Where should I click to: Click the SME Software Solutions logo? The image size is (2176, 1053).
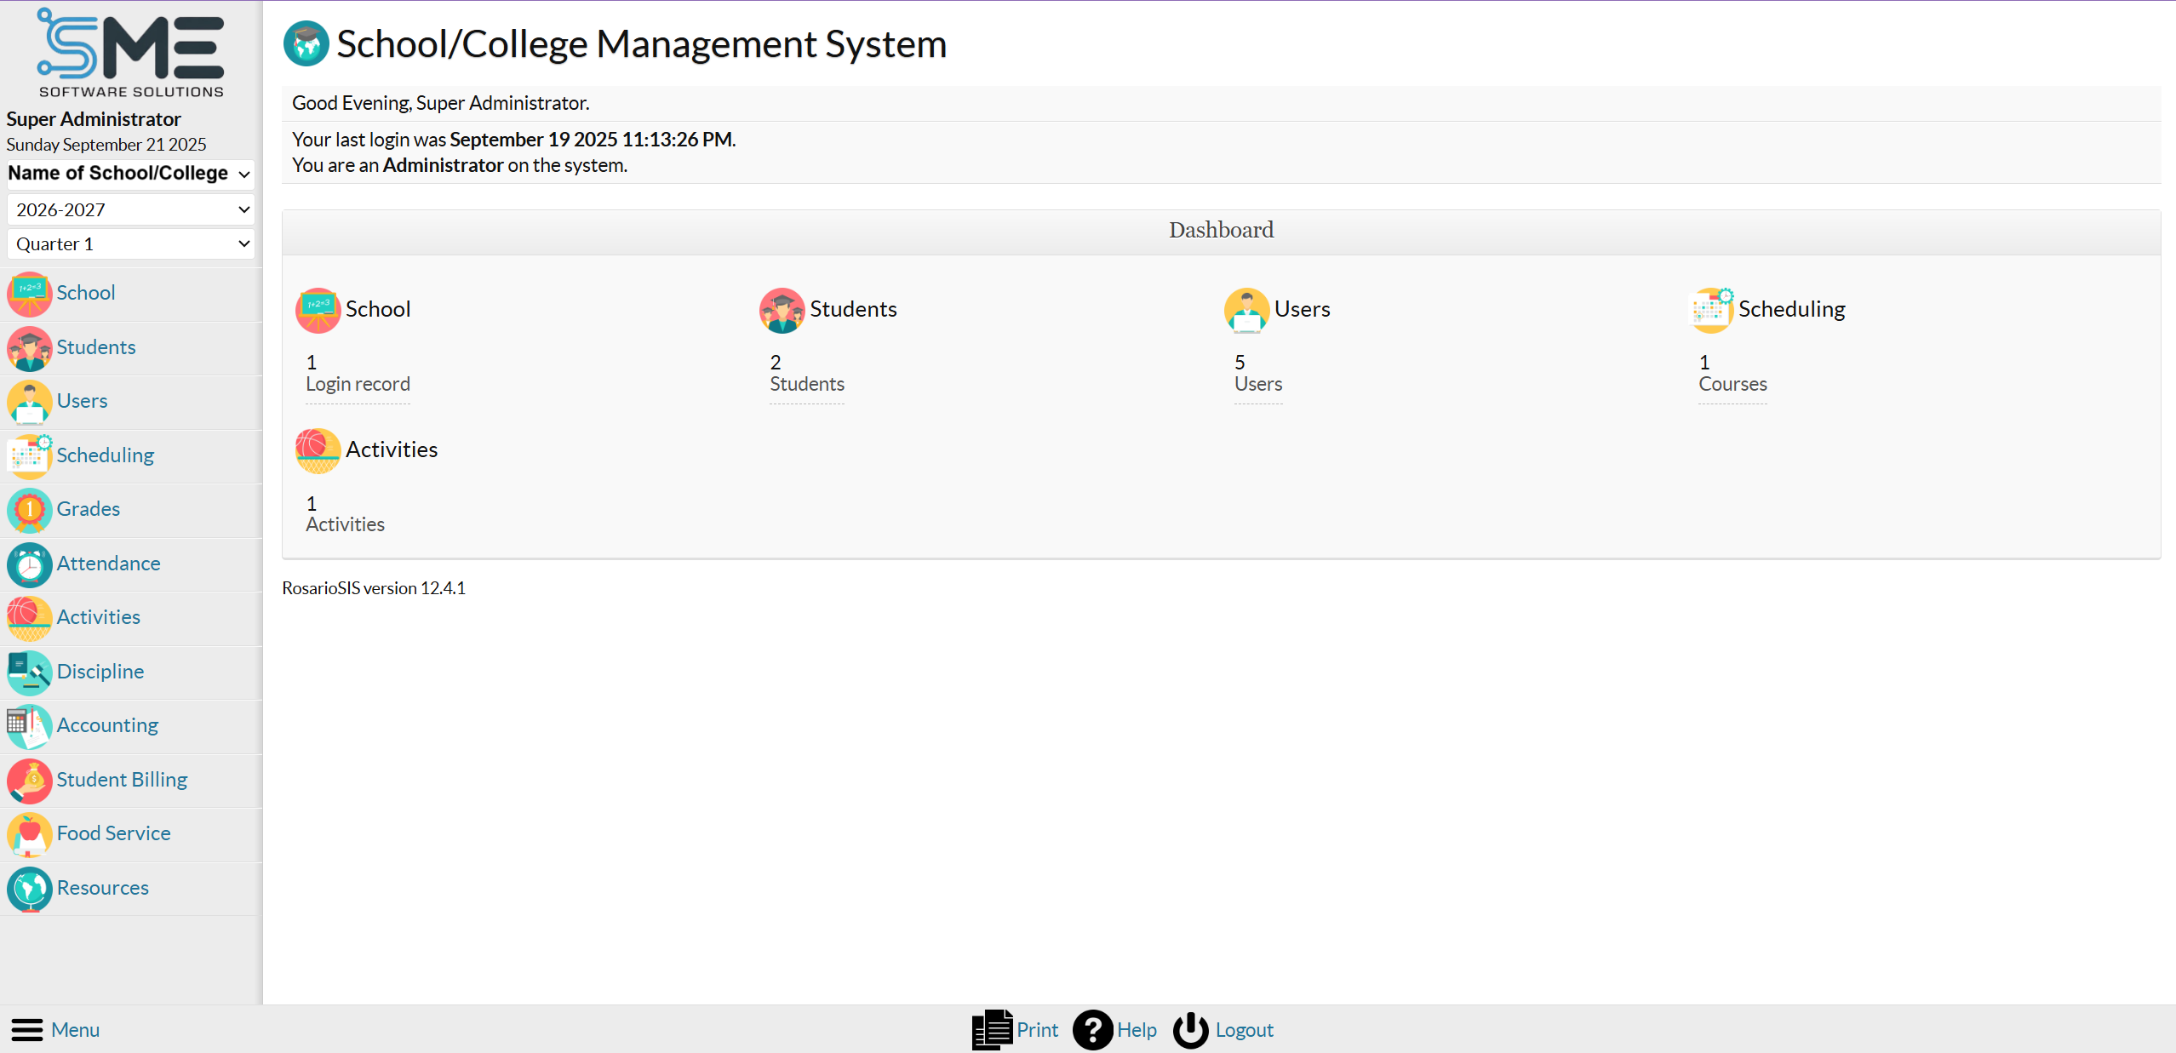pyautogui.click(x=130, y=53)
